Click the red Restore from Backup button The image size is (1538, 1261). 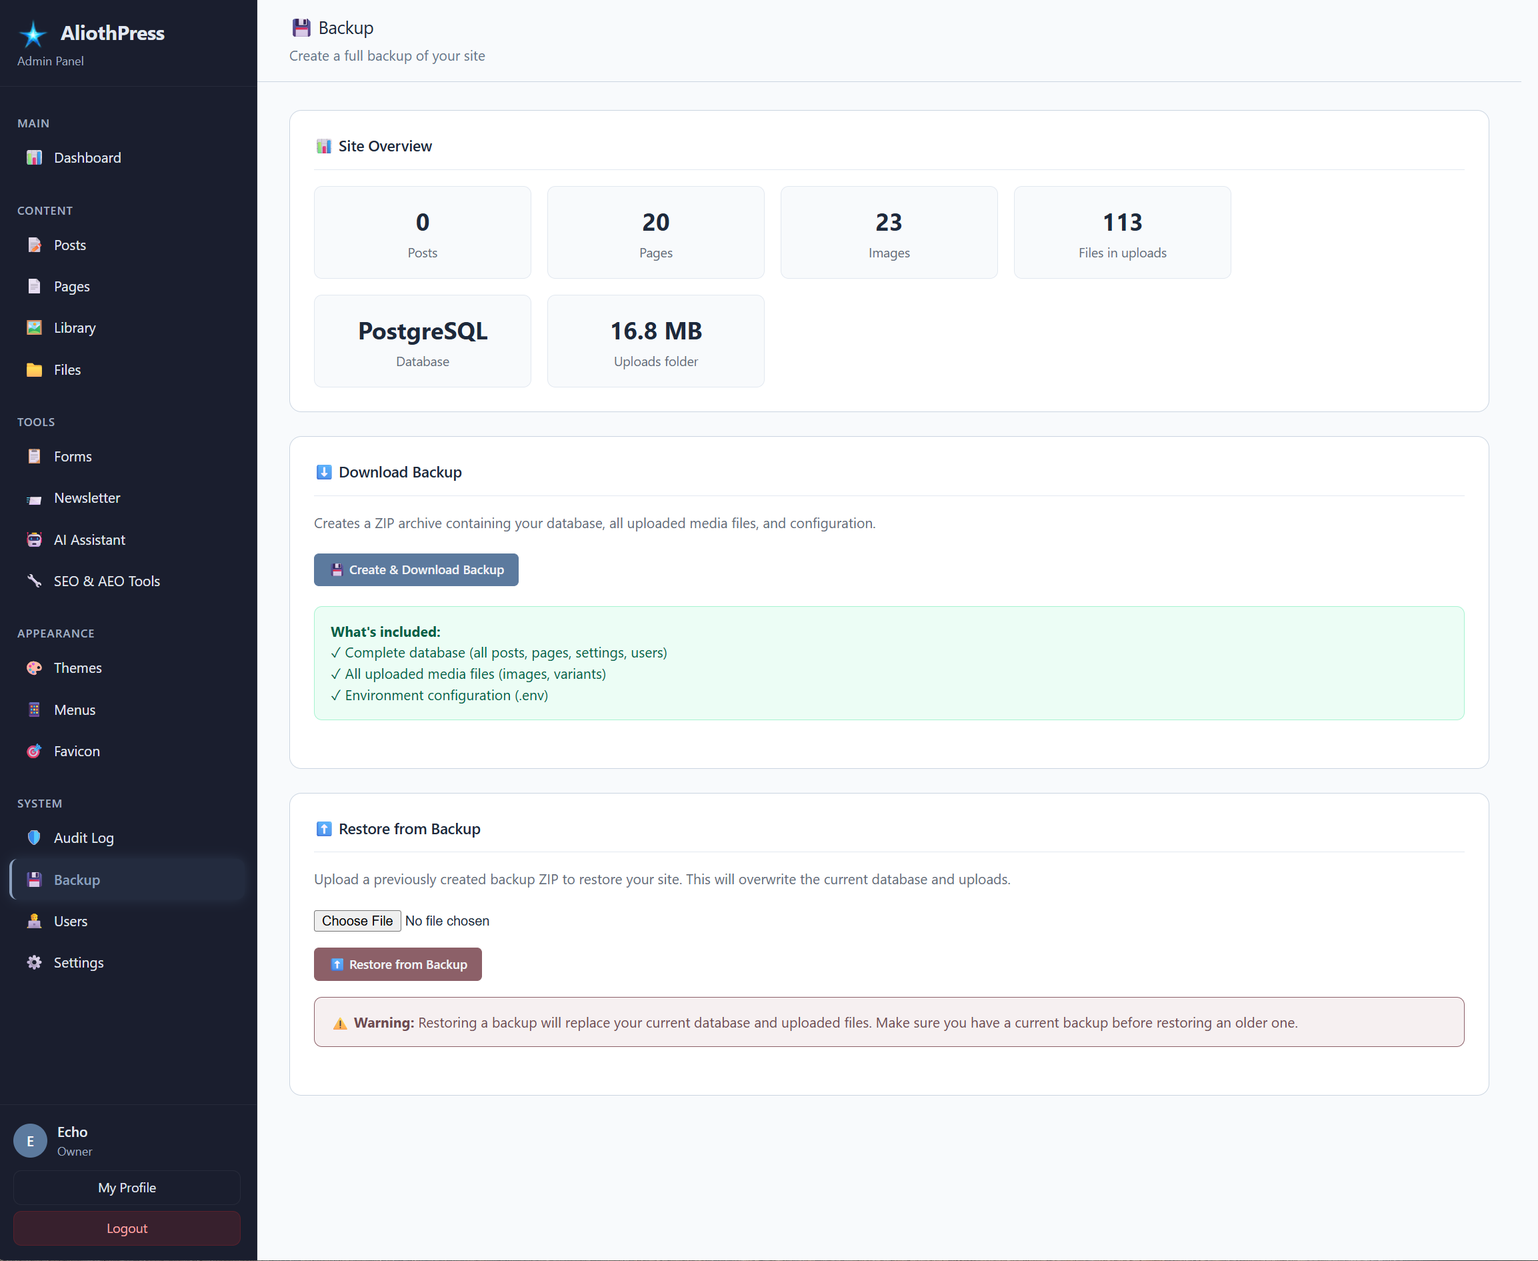tap(398, 964)
